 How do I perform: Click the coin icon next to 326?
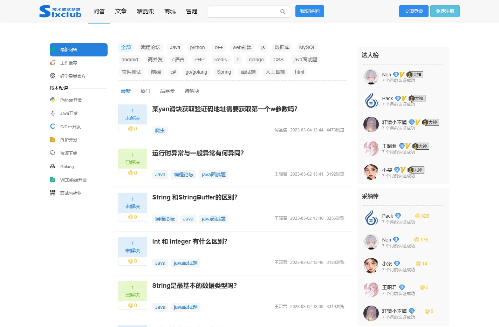[x=417, y=216]
